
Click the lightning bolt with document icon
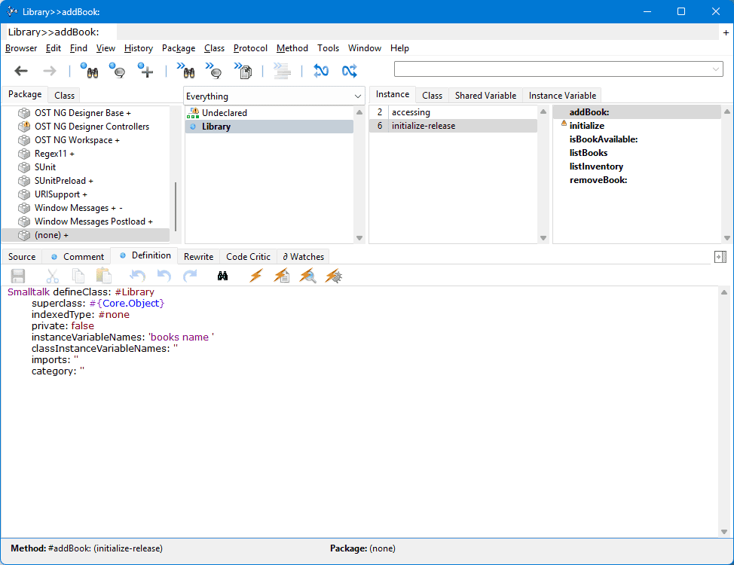(281, 276)
